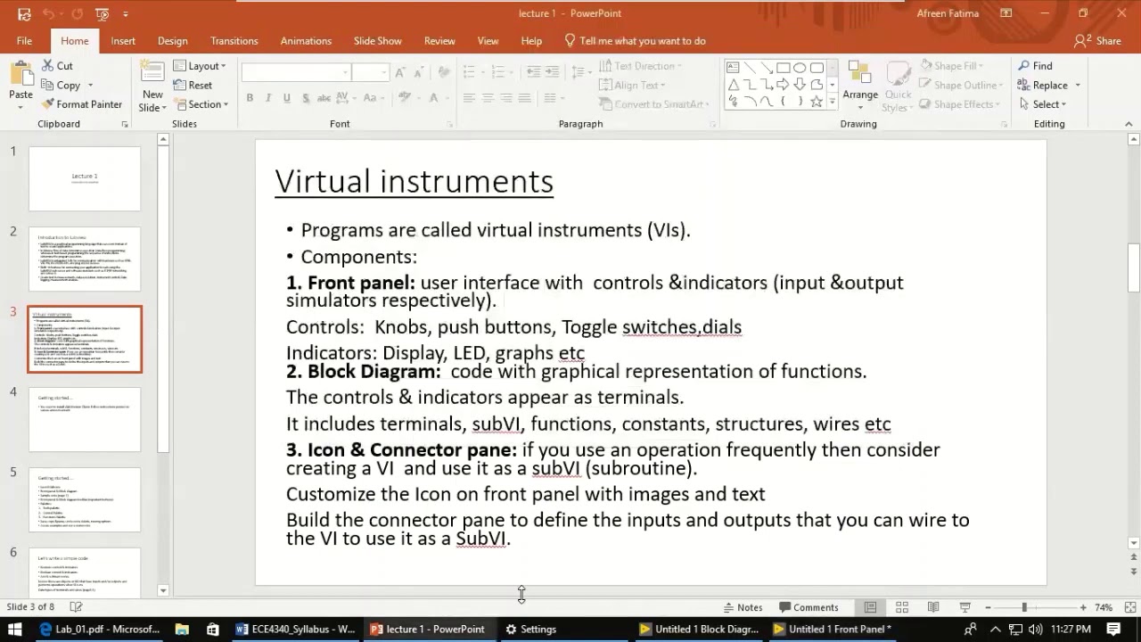
Task: Switch to Slide Sorter view
Action: [x=902, y=607]
